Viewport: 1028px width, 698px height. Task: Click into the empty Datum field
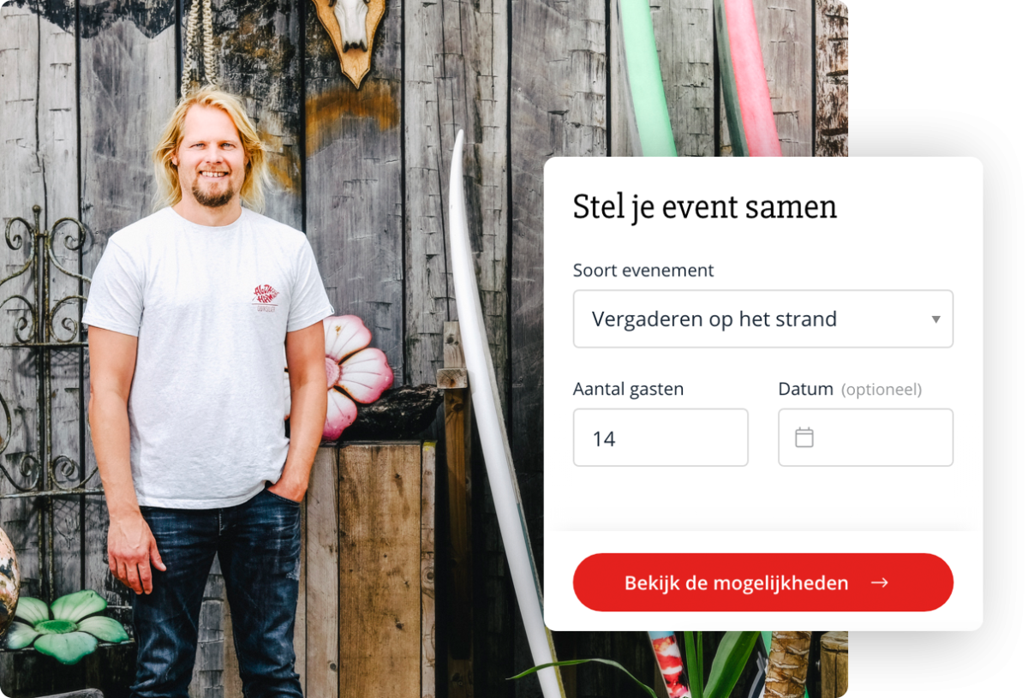pyautogui.click(x=865, y=438)
